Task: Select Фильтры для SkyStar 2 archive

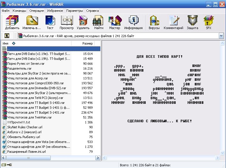Action: point(39,73)
